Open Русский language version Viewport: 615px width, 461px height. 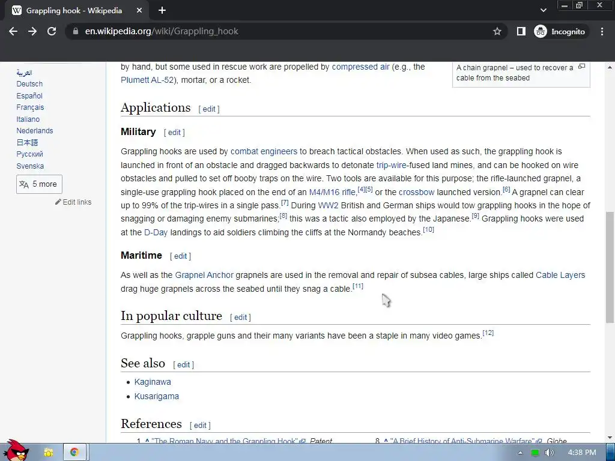(30, 154)
